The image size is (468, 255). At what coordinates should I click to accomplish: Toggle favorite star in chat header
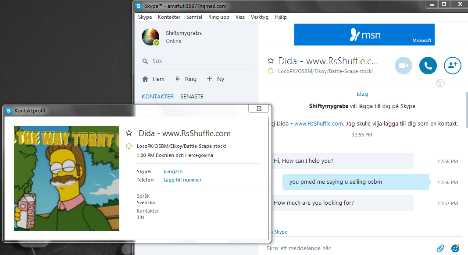click(x=271, y=61)
